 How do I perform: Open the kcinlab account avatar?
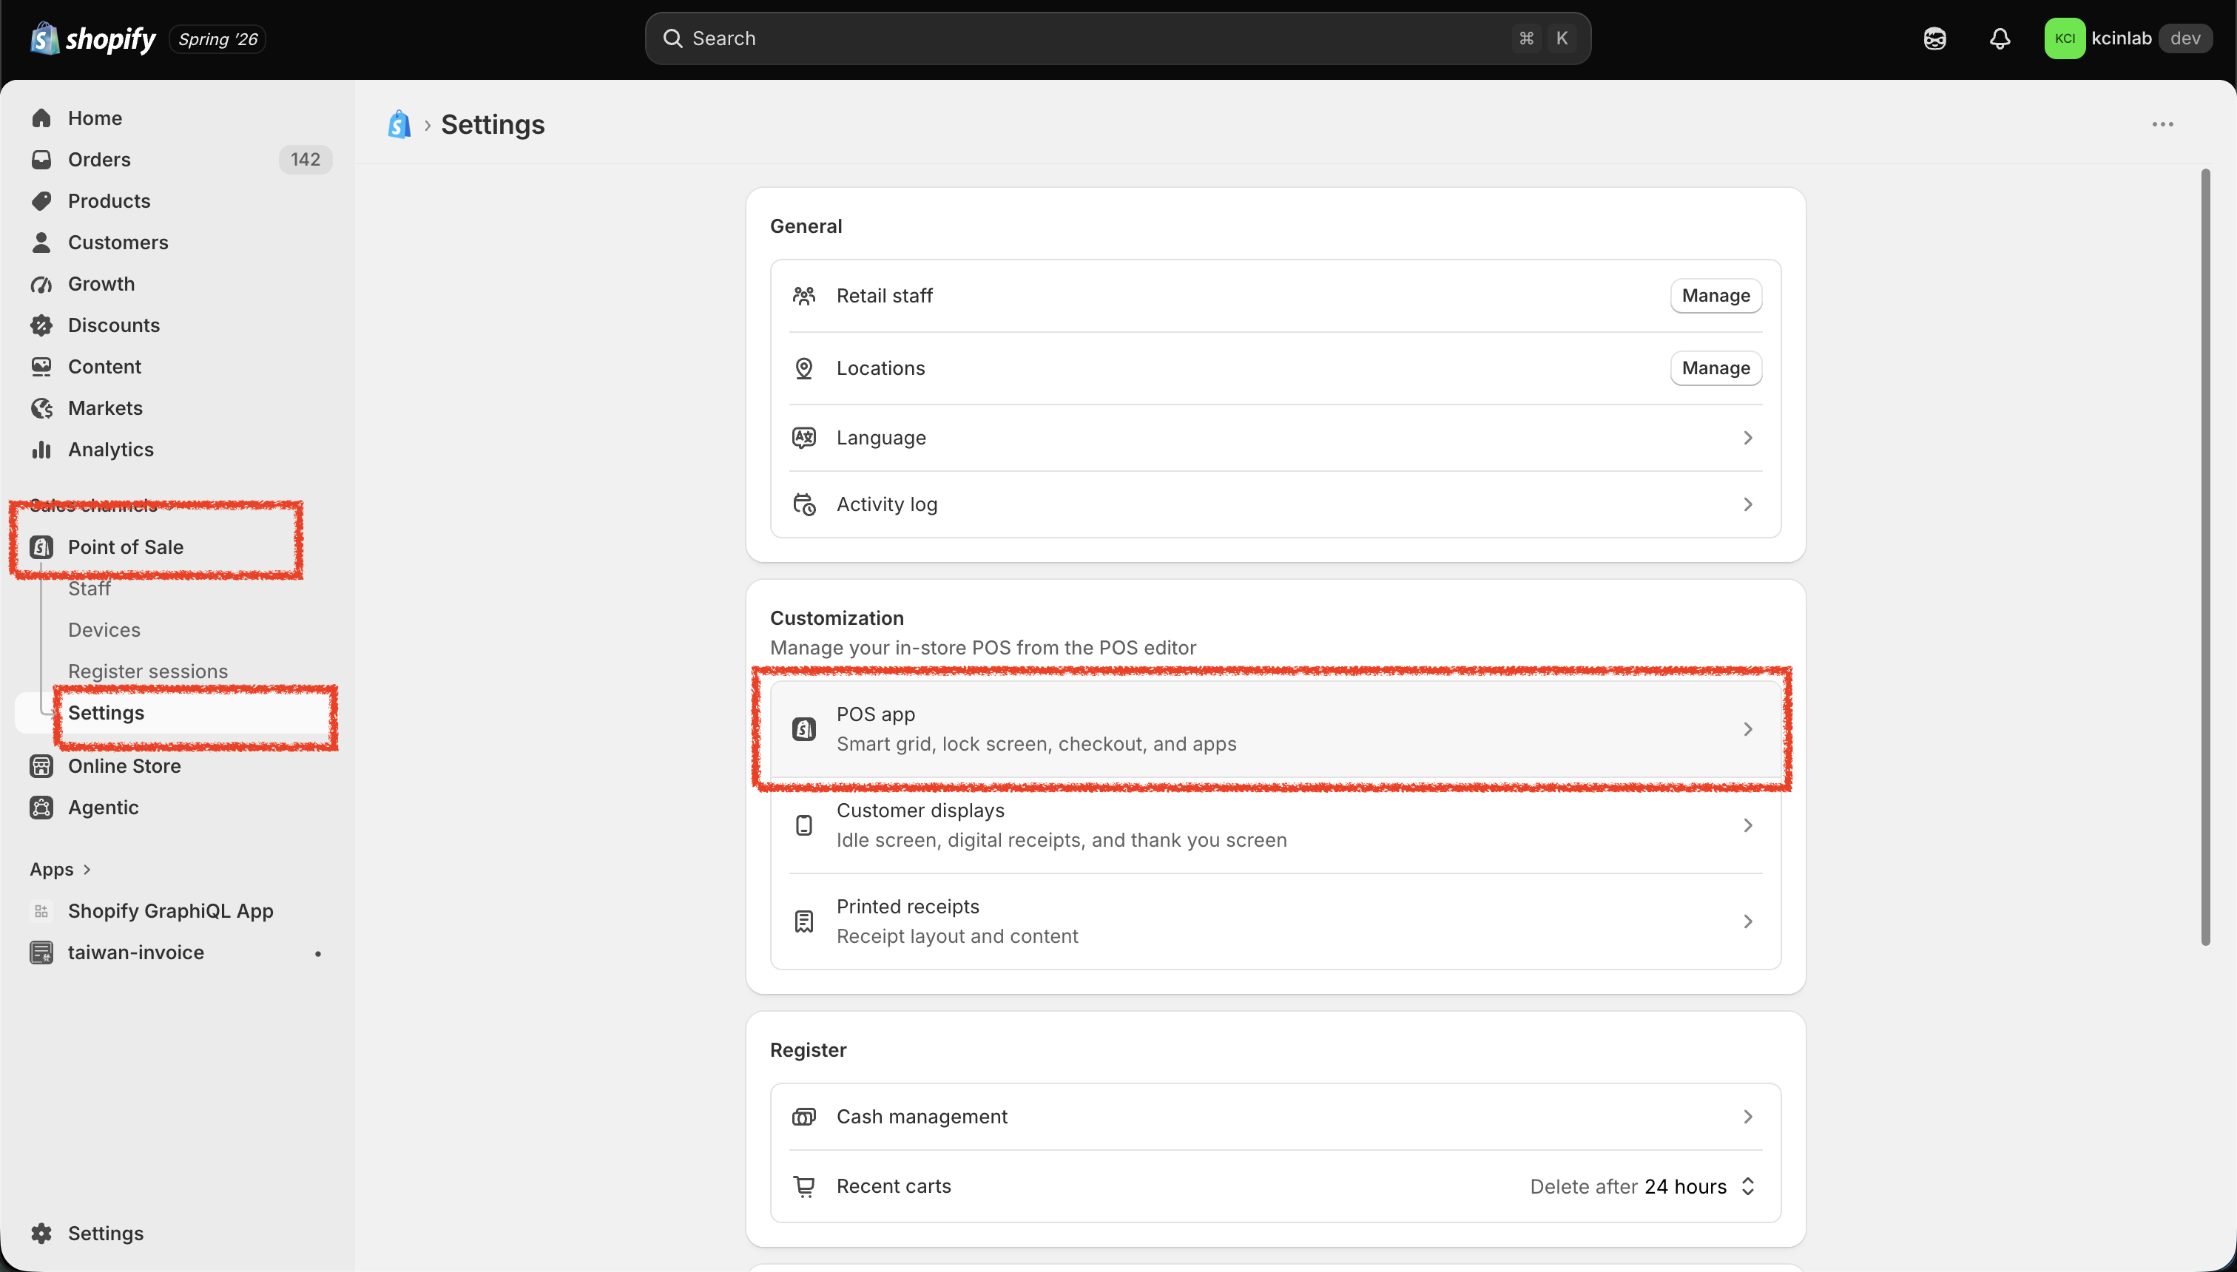coord(2064,38)
